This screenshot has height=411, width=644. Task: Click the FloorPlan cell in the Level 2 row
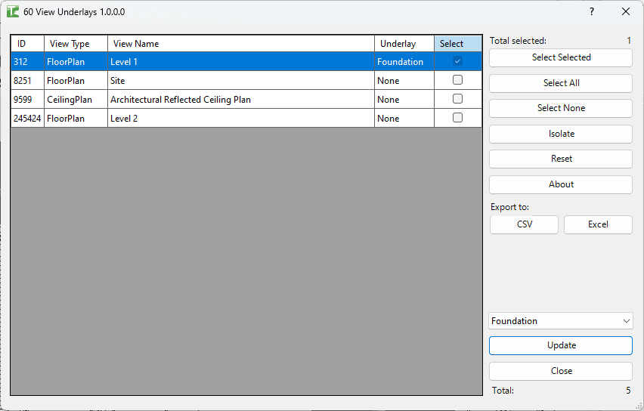click(76, 119)
